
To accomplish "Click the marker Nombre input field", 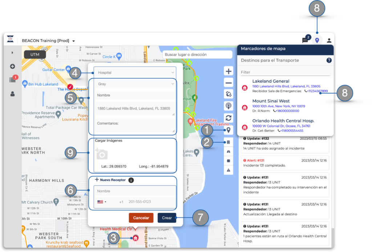I will 135,95.
